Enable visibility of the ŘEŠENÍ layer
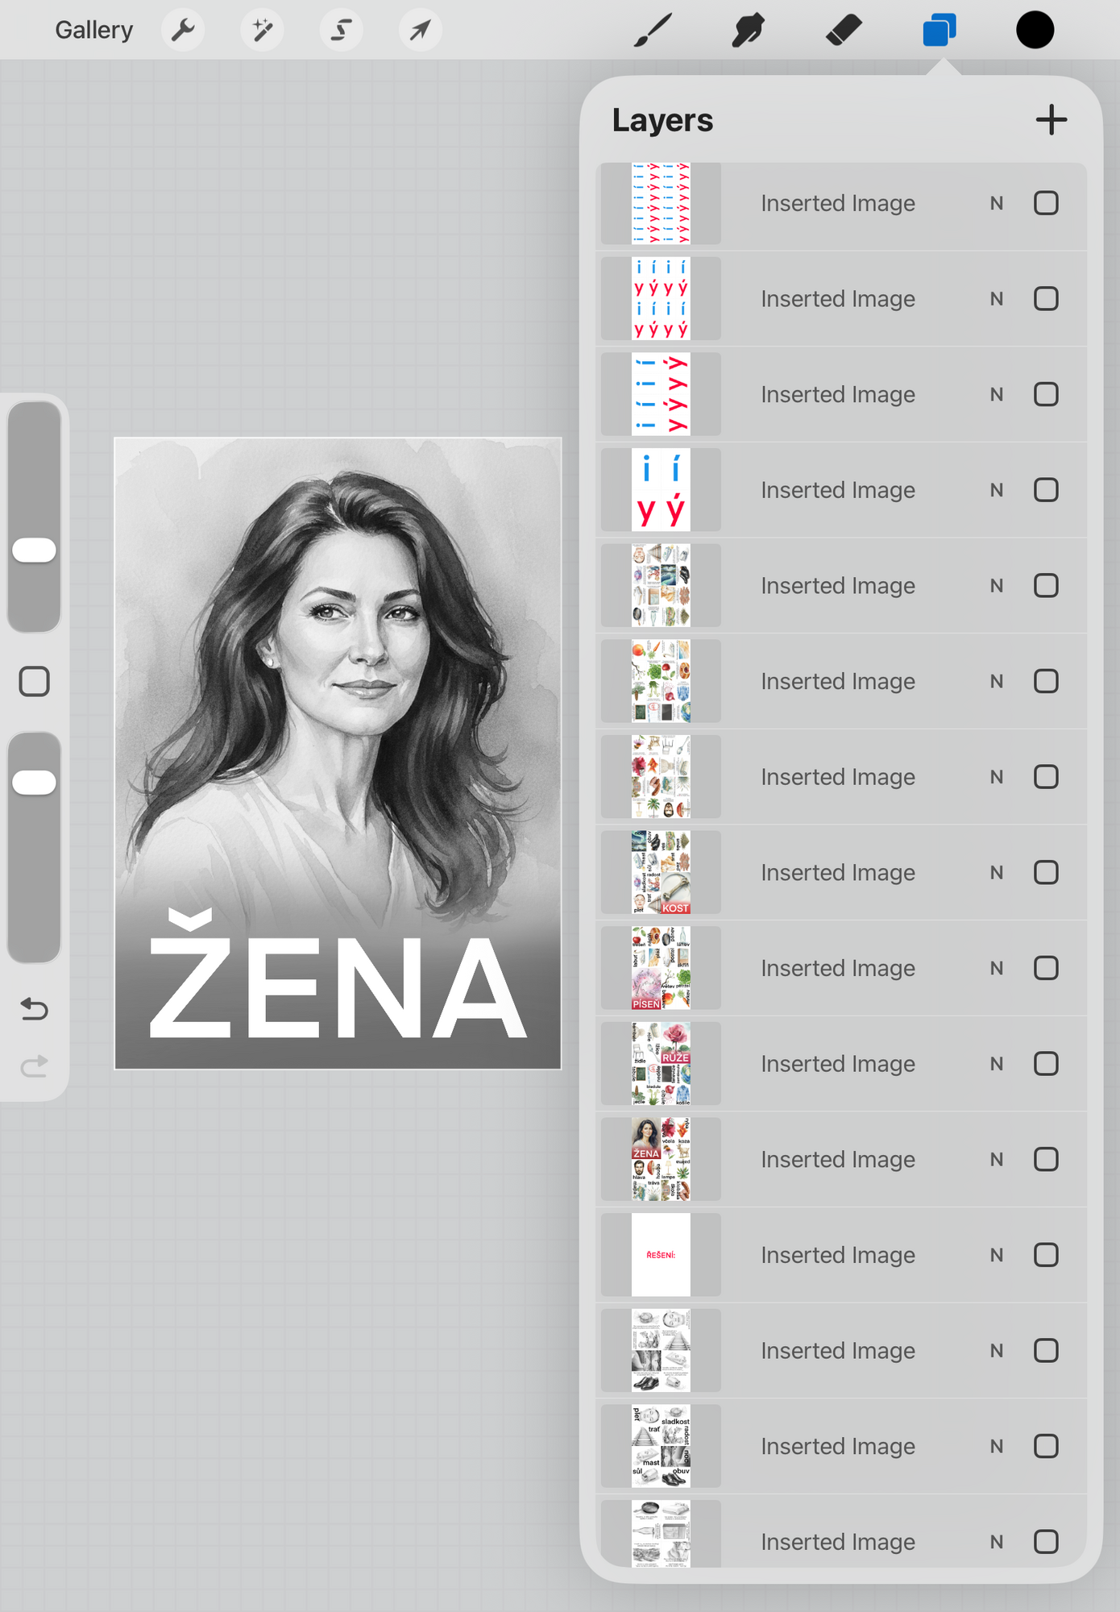The width and height of the screenshot is (1120, 1612). click(1046, 1255)
